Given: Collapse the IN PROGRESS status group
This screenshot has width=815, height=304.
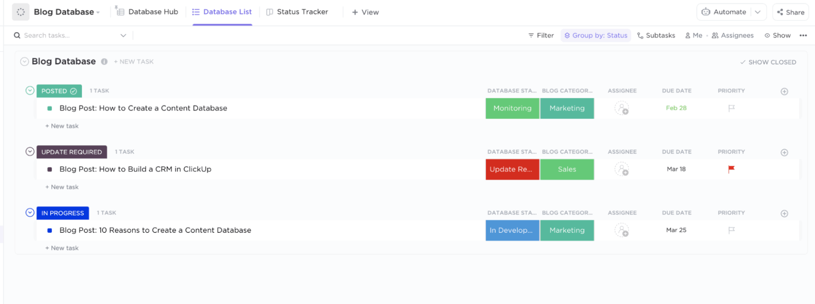Looking at the screenshot, I should point(30,212).
